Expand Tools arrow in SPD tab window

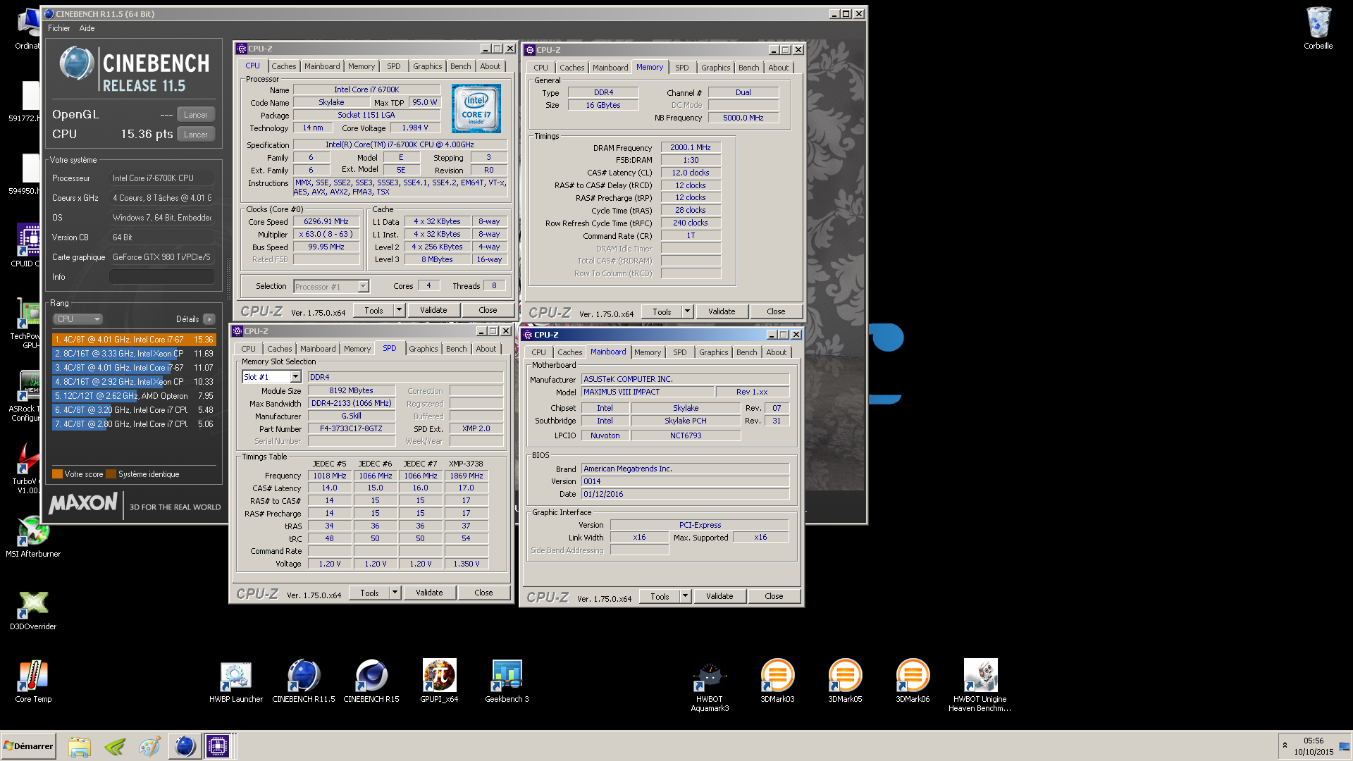pos(395,593)
